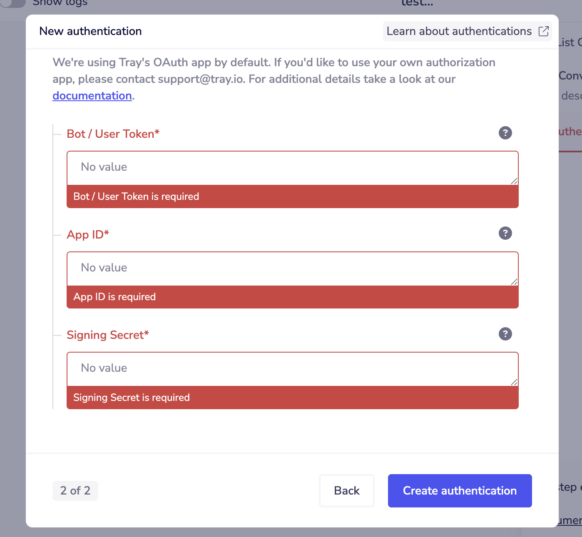Expand the Bot / User Token error banner

(292, 196)
